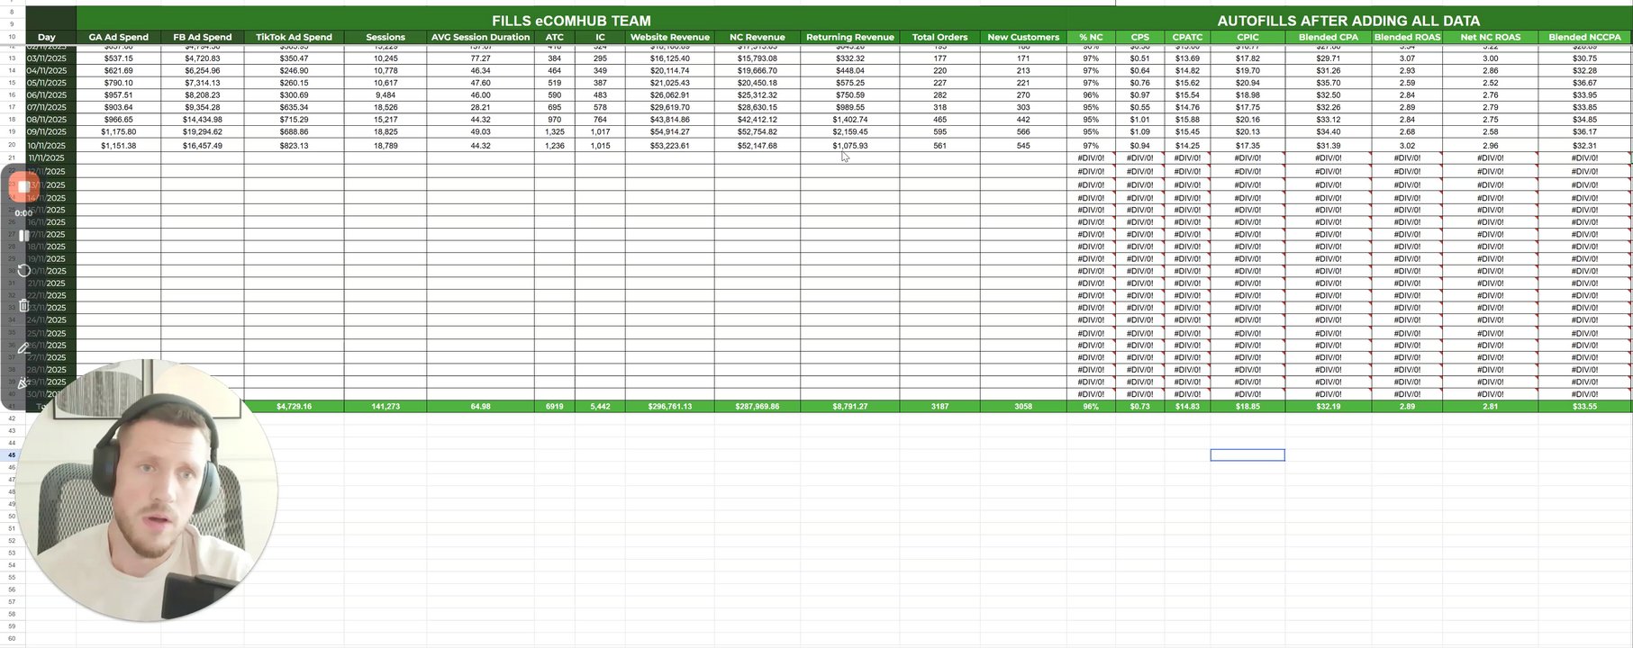Select Blended ROAS cell 3.07
This screenshot has height=648, width=1633.
(1407, 58)
